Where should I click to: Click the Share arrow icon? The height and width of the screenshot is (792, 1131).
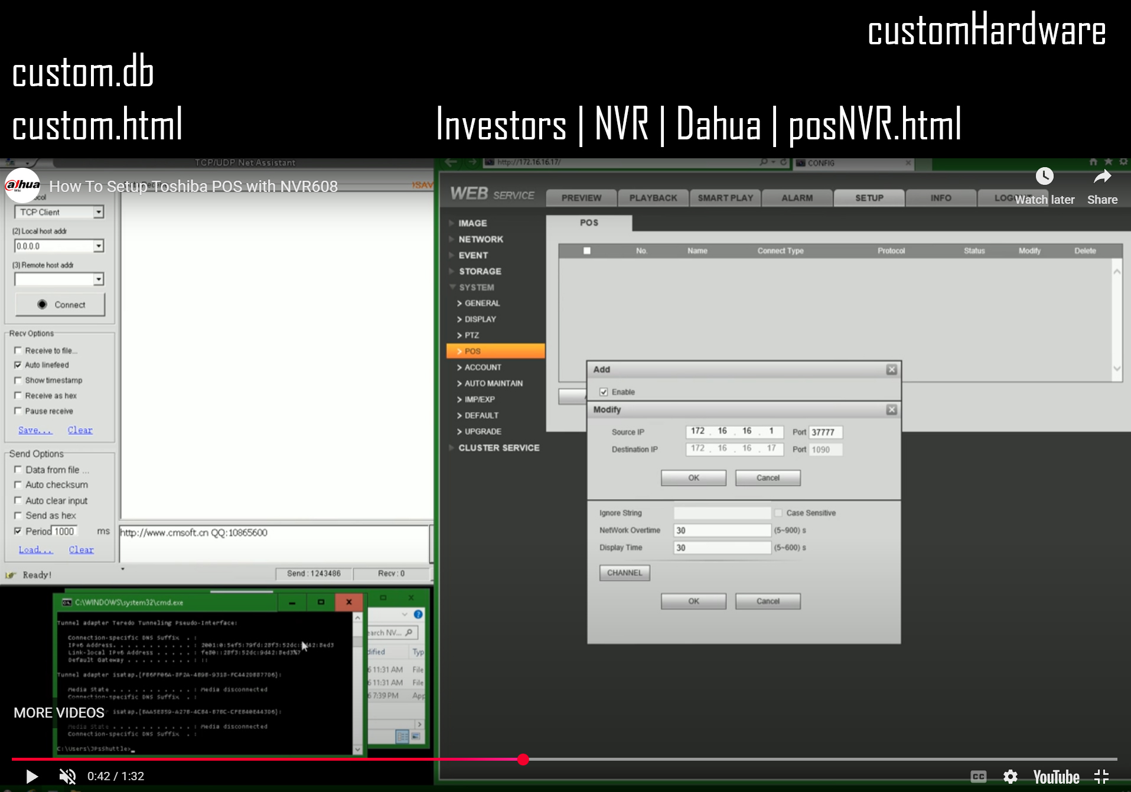[x=1102, y=177]
